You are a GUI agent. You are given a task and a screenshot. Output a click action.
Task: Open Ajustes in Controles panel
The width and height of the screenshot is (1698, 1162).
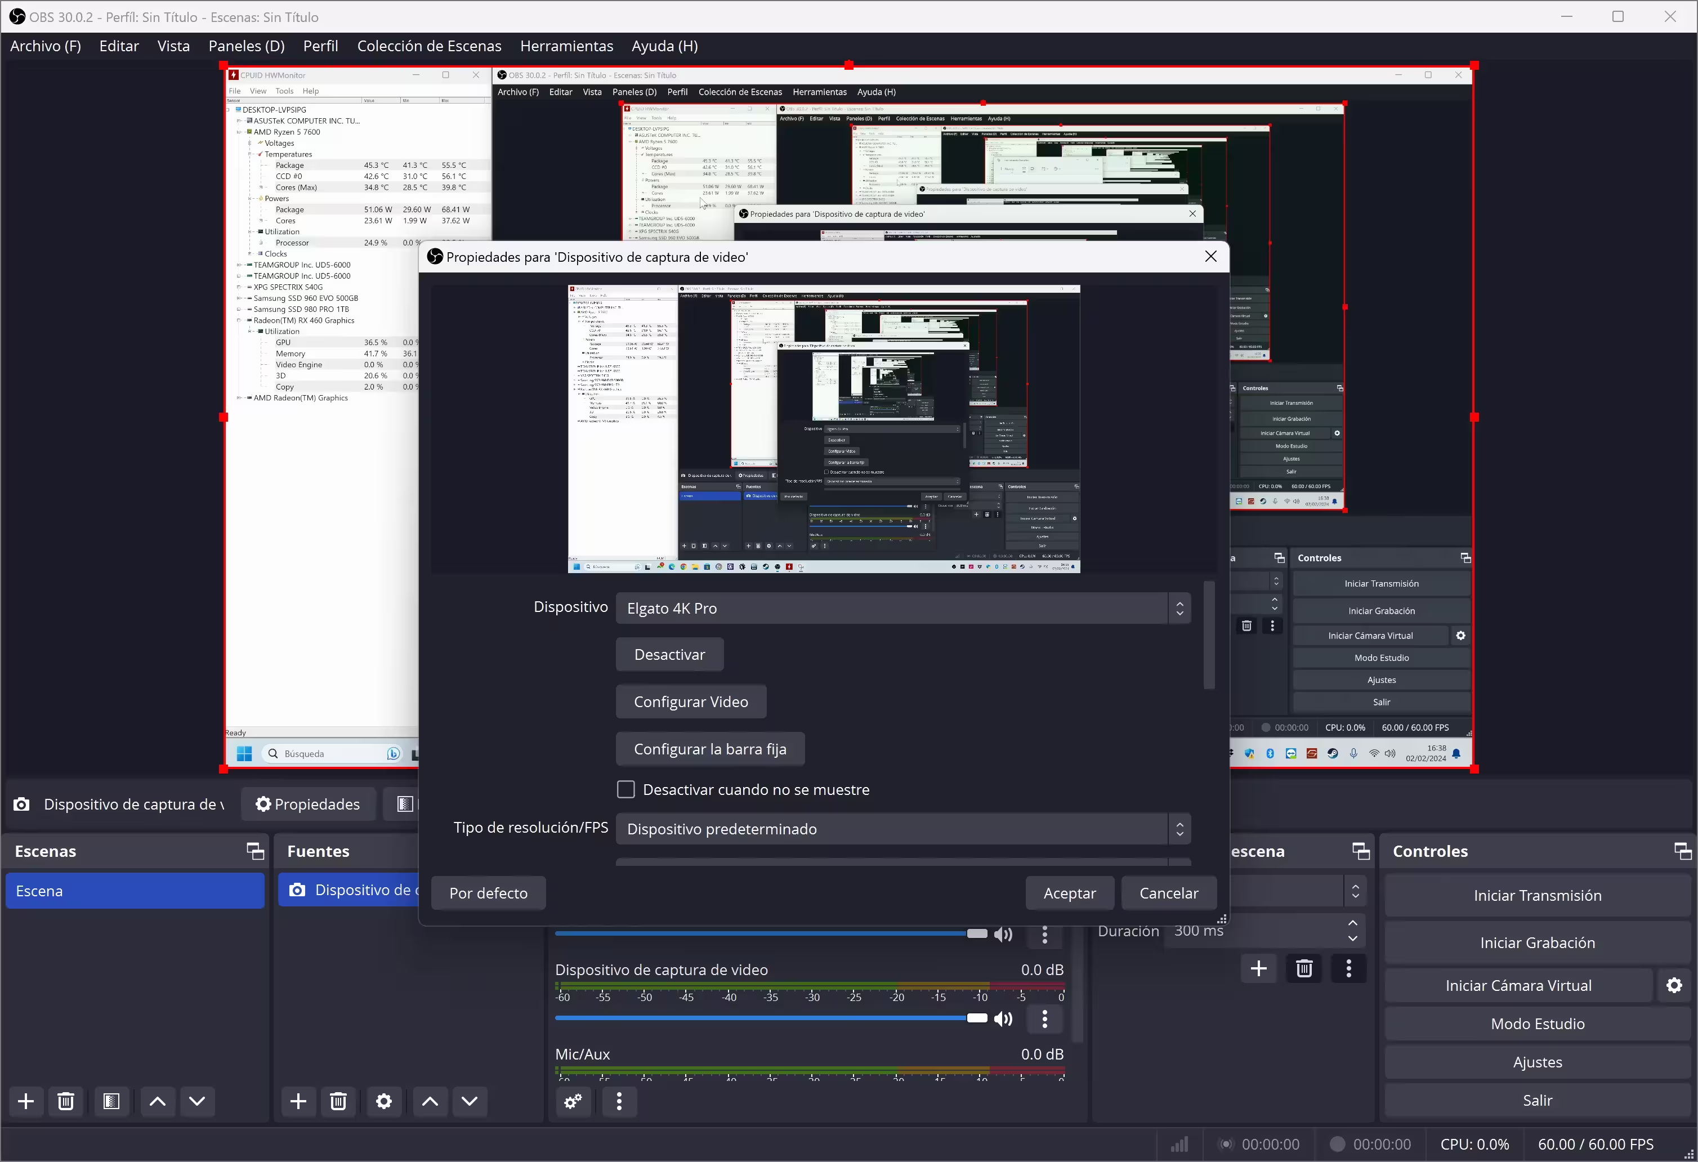click(1538, 1062)
